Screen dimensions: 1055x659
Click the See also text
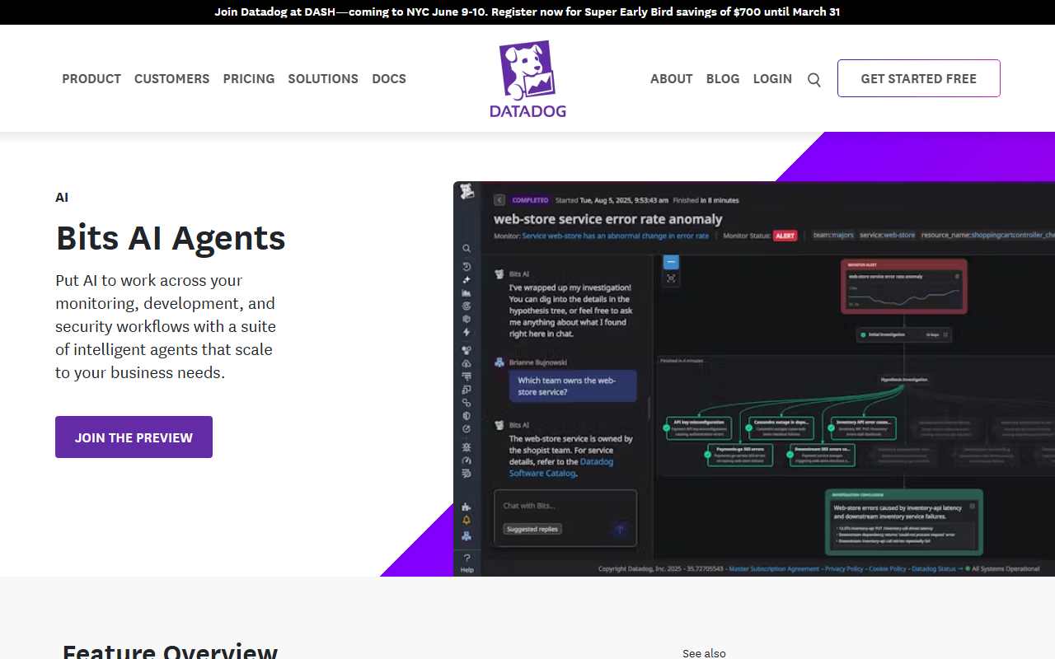(704, 653)
